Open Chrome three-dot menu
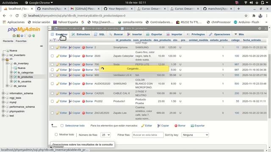The width and height of the screenshot is (271, 152). (x=267, y=16)
